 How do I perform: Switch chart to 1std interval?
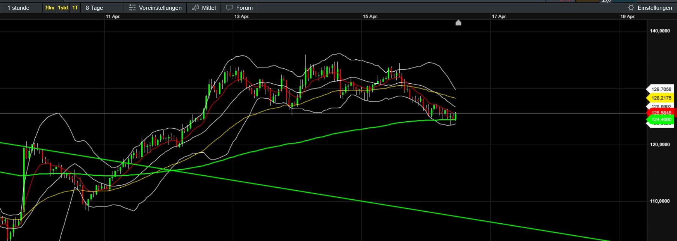[63, 8]
